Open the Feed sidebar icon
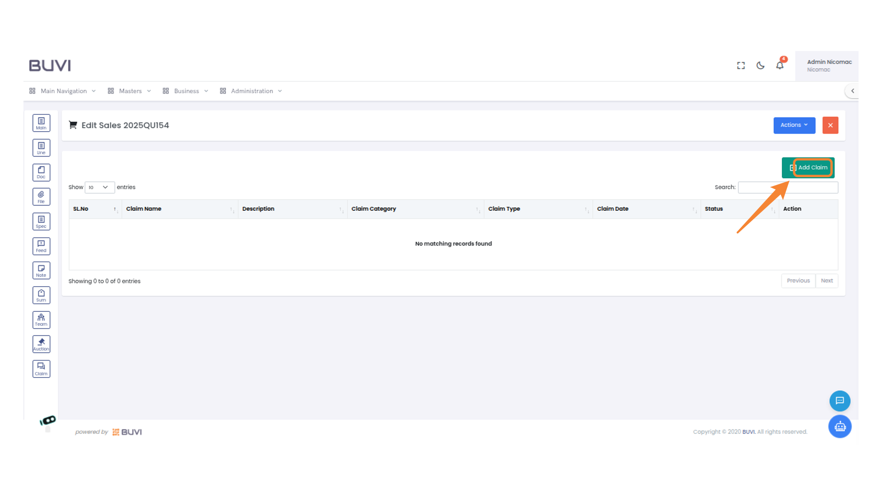 pos(41,246)
